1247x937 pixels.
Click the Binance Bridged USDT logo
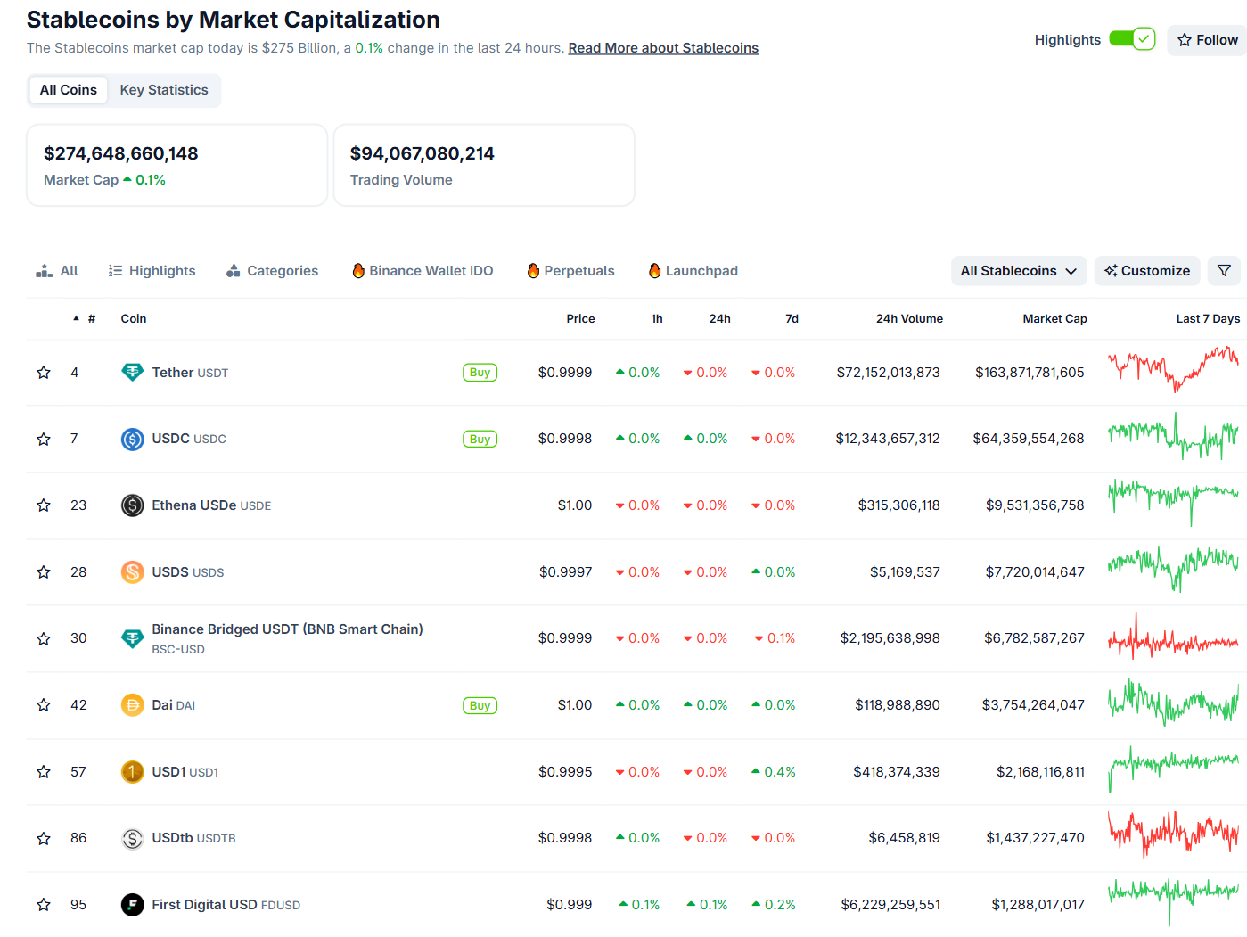click(132, 638)
